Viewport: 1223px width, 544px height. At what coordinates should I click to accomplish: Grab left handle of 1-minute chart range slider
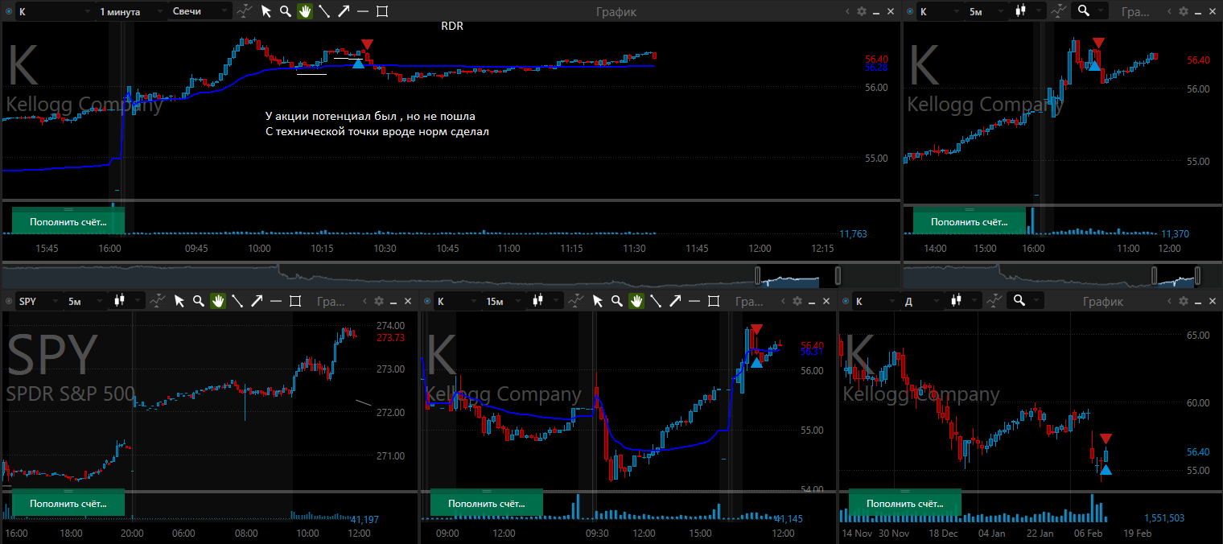click(x=757, y=276)
